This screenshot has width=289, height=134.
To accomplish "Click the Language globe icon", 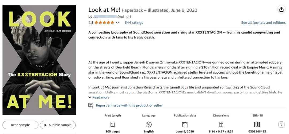I will pos(149,124).
